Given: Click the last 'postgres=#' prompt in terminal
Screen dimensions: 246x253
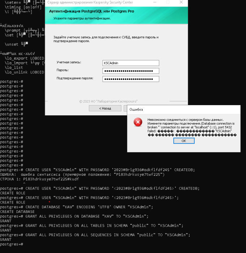Looking at the screenshot, I should (x=12, y=244).
